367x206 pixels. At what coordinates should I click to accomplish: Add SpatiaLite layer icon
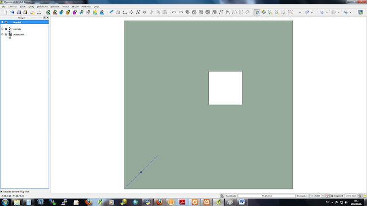68,12
